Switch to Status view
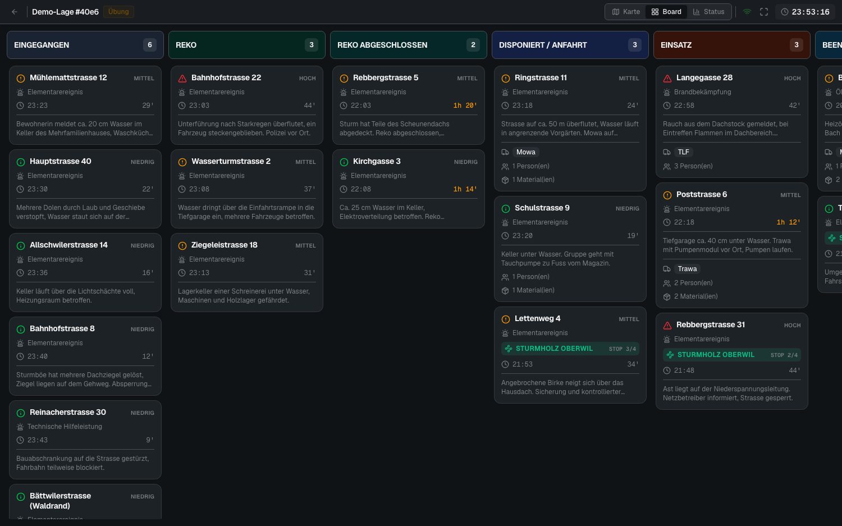This screenshot has height=526, width=842. point(708,12)
